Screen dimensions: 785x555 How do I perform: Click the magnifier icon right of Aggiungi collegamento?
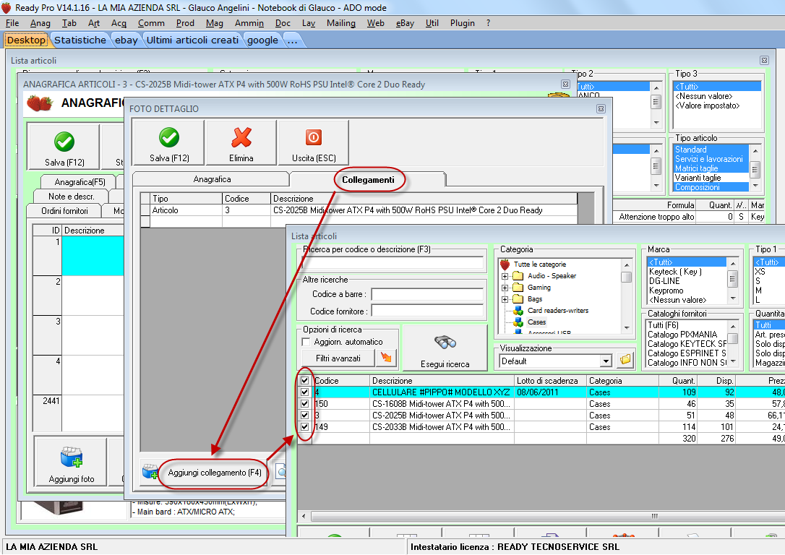[x=281, y=471]
